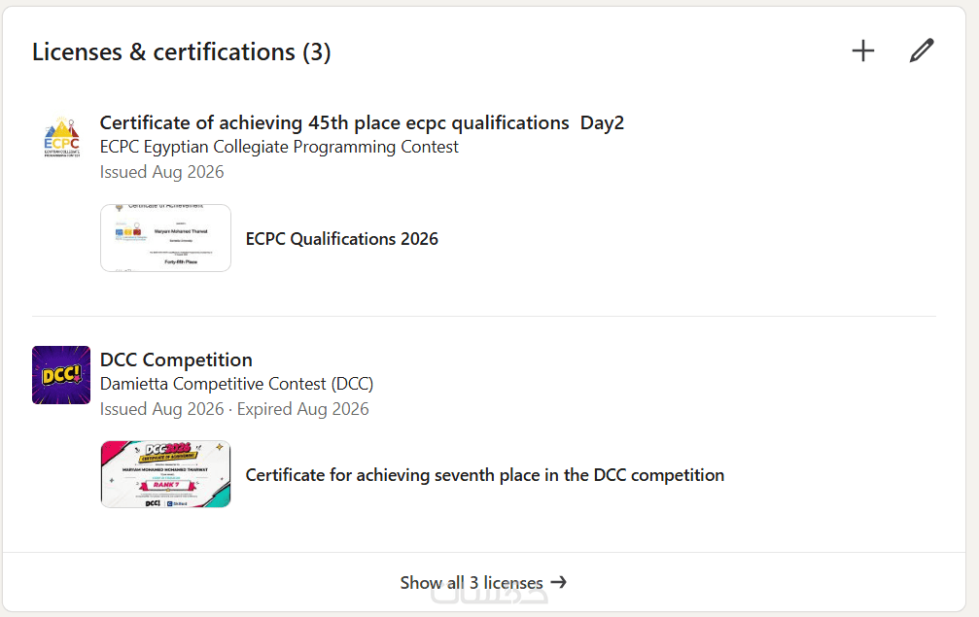The image size is (979, 617).
Task: Open the ECPC Qualifications 2026 media link
Action: click(341, 239)
